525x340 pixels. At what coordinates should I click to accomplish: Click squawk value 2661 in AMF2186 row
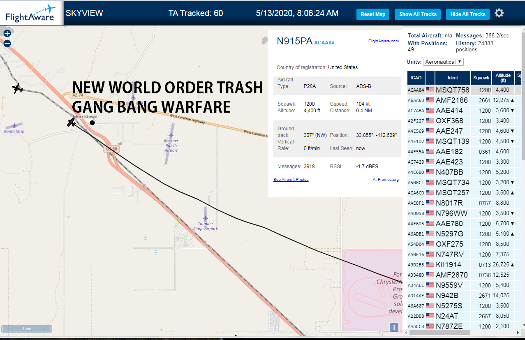[x=485, y=100]
